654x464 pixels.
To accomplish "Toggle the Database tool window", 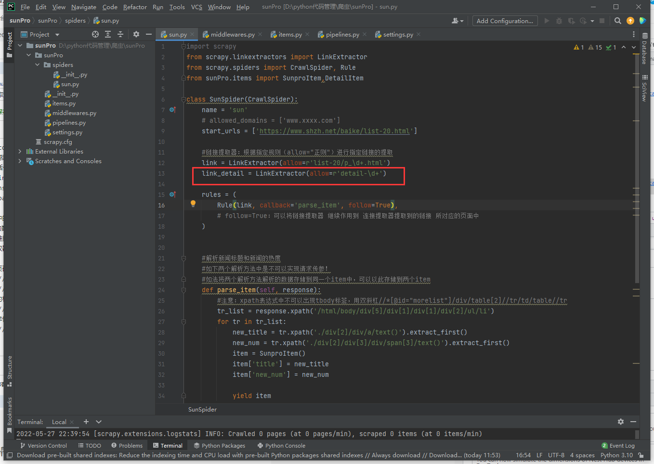I will (x=645, y=49).
